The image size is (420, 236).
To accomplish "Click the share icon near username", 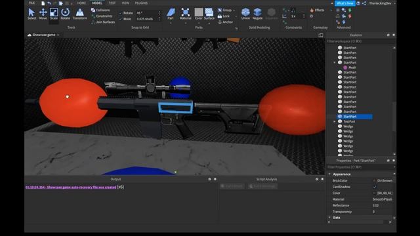I will tap(364, 3).
